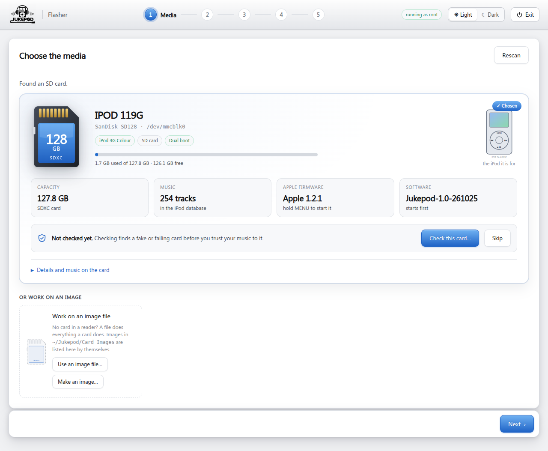Jump to step 2 in the wizard
Viewport: 548px width, 451px height.
pyautogui.click(x=207, y=15)
